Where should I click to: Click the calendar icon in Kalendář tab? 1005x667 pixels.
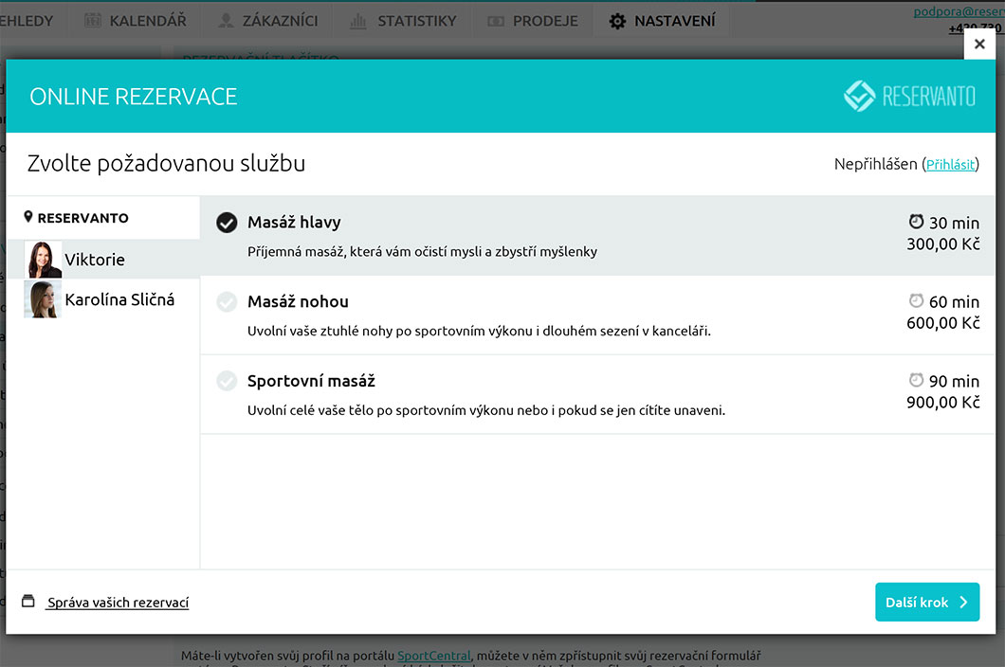point(93,21)
